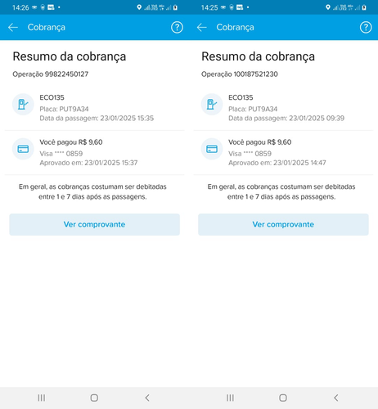This screenshot has width=378, height=409.
Task: Tap Ver comprovante for operation 100187521230
Action: [x=283, y=224]
